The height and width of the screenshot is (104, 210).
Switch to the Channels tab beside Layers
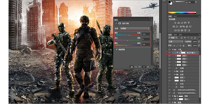(175, 35)
